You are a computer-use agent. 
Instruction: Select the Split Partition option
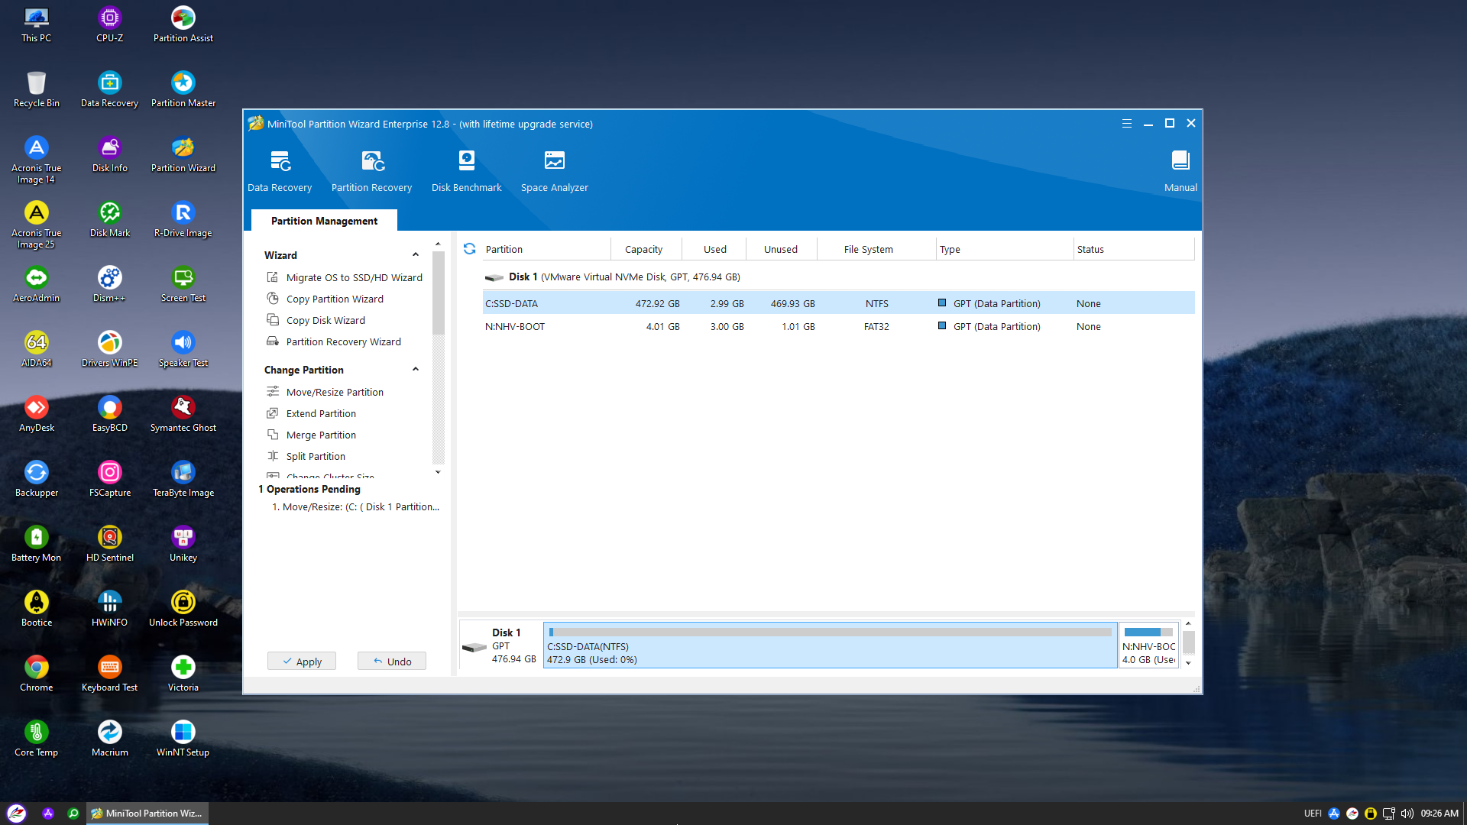click(316, 456)
